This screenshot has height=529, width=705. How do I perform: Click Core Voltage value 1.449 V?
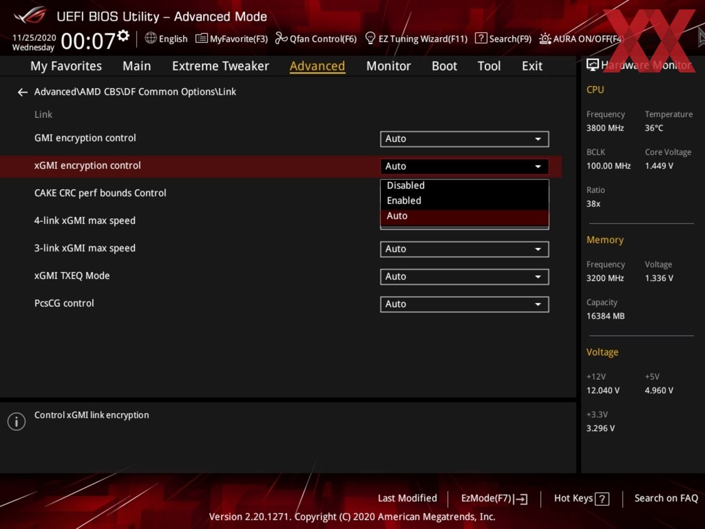659,166
